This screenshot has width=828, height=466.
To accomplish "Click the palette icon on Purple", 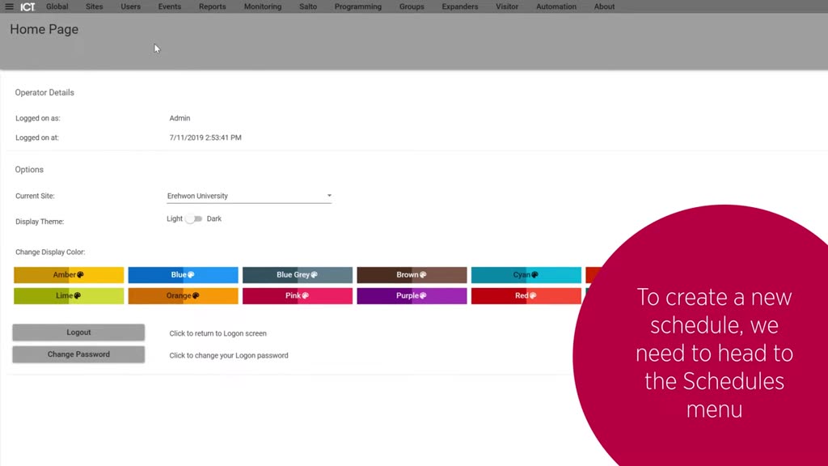I will coord(423,296).
